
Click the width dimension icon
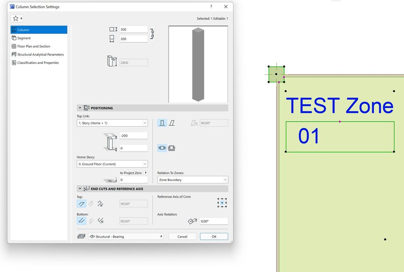click(113, 30)
